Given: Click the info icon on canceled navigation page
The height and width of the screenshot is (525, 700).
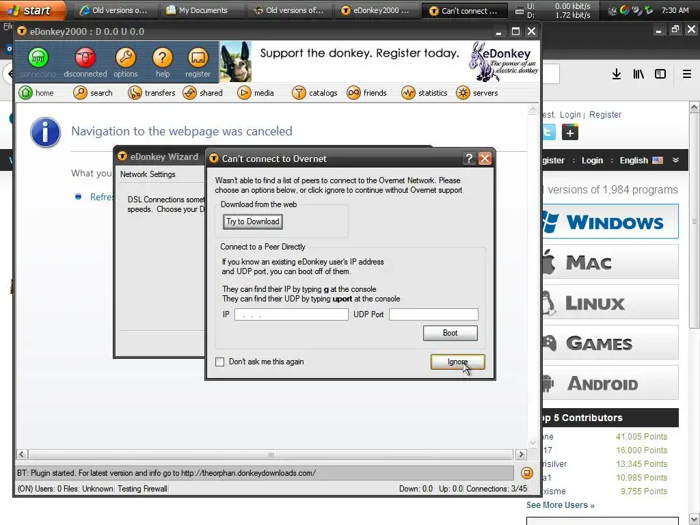Looking at the screenshot, I should click(45, 132).
